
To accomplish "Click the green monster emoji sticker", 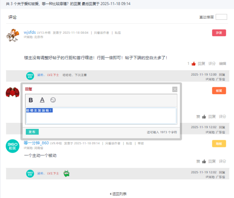I will tap(66, 174).
